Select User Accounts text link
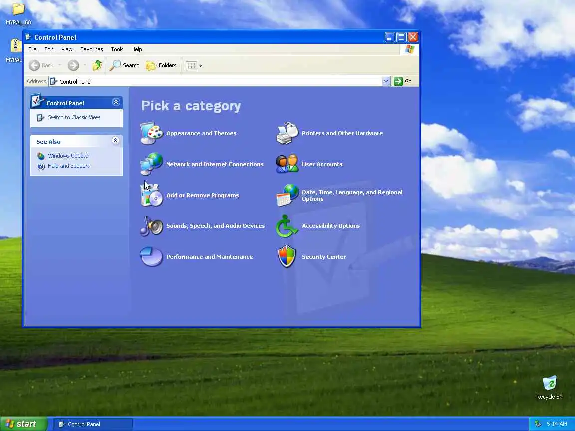This screenshot has width=575, height=431. click(x=322, y=164)
